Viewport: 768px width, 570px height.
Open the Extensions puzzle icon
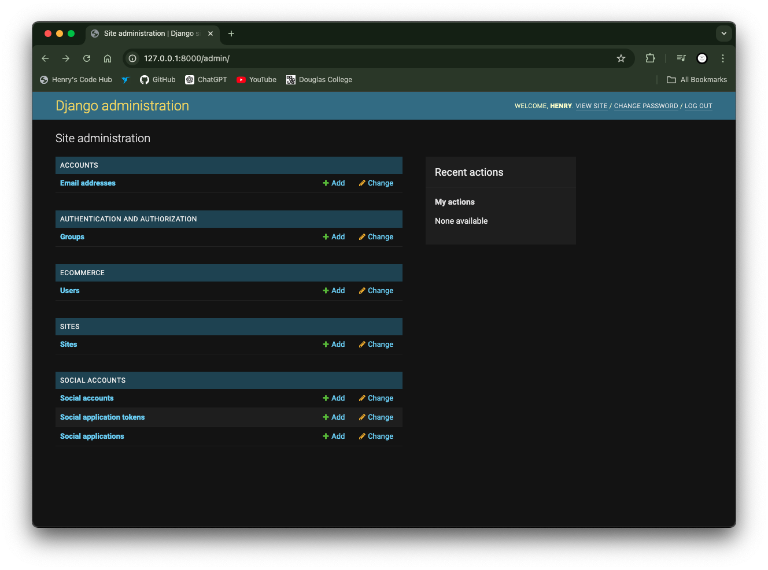pyautogui.click(x=650, y=58)
